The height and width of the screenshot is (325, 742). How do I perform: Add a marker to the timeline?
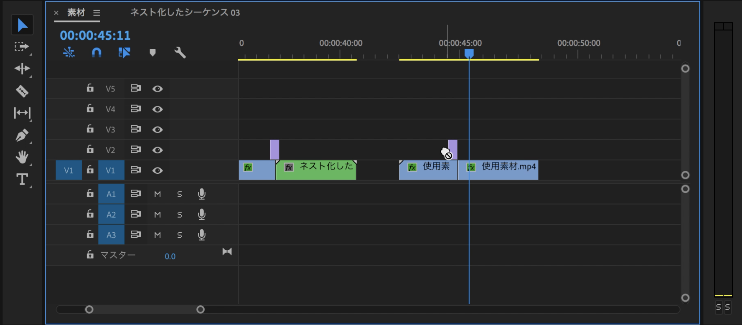(x=152, y=53)
